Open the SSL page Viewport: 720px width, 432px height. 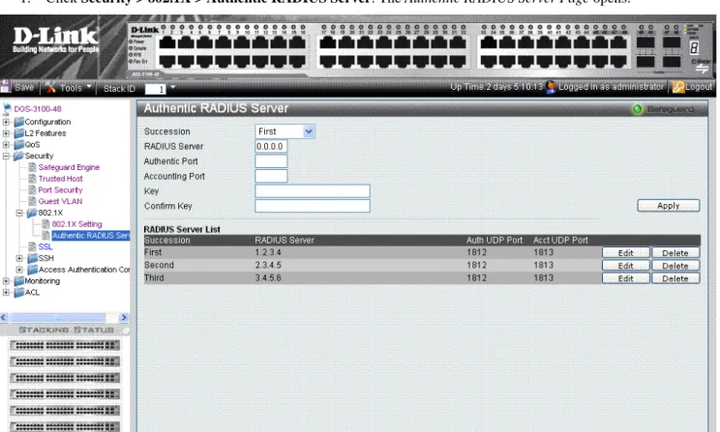45,246
